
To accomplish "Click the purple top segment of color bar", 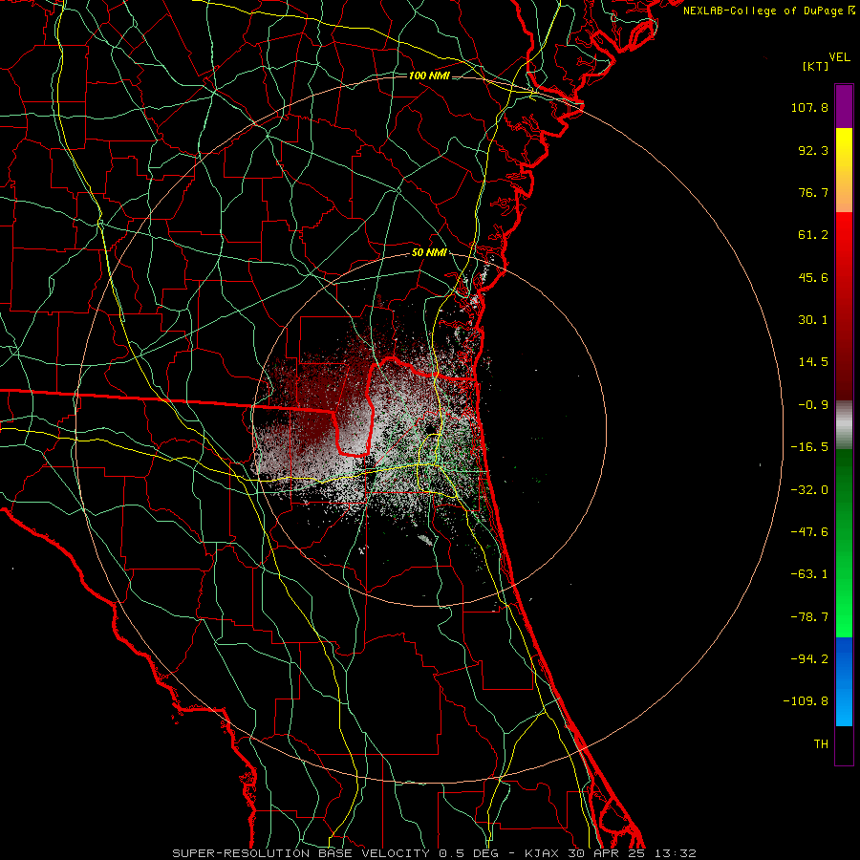I will click(844, 106).
